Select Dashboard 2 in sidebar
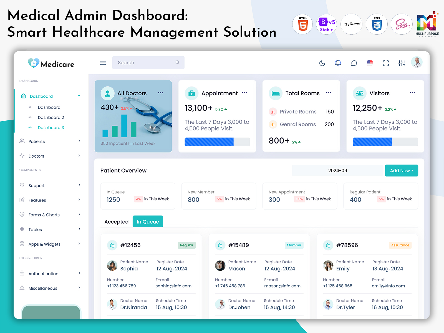444x333 pixels. [x=51, y=117]
